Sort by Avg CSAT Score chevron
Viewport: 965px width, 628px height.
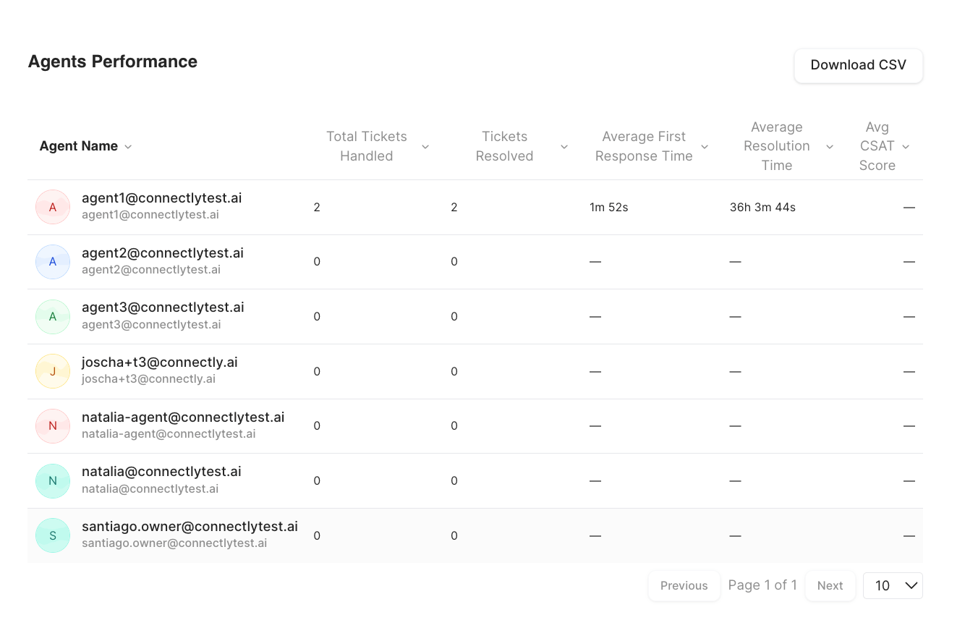[906, 147]
